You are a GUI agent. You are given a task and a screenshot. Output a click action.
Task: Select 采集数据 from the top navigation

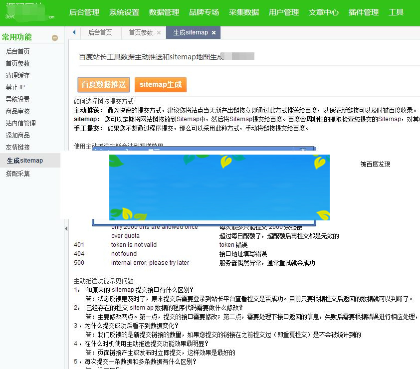click(x=244, y=12)
